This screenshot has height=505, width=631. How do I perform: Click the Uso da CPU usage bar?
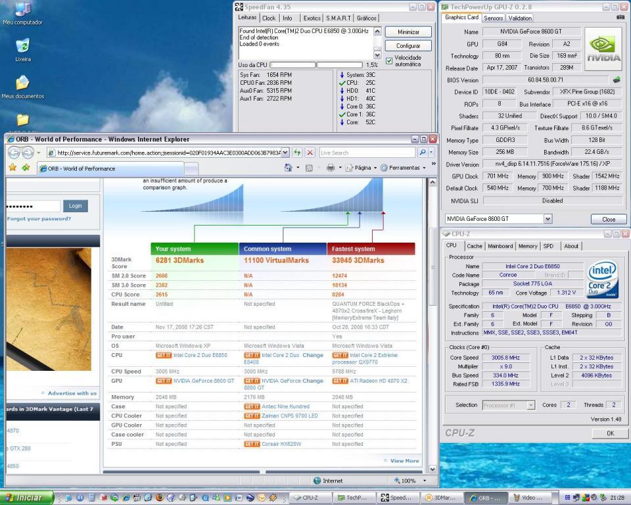[x=316, y=65]
